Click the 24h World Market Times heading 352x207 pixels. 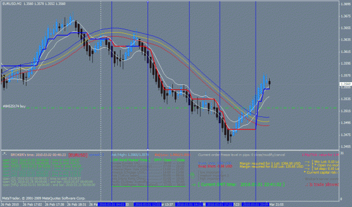pos(131,160)
